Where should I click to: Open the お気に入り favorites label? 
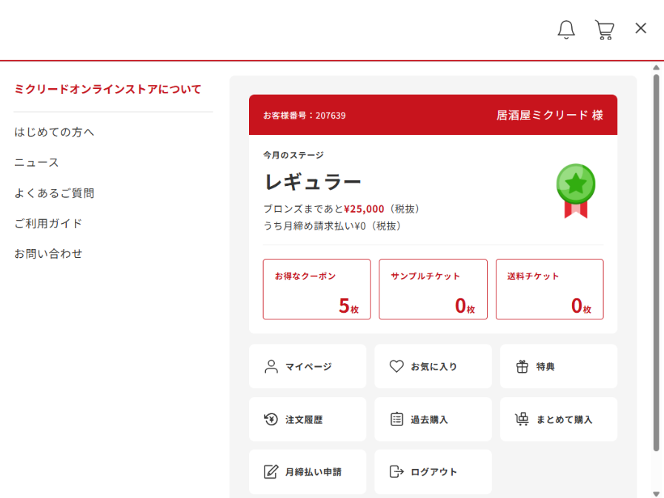pyautogui.click(x=434, y=367)
